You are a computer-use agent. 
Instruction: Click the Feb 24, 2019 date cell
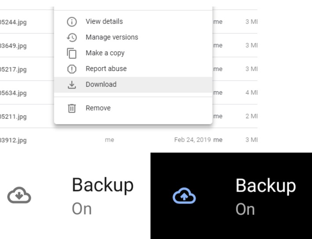click(x=193, y=140)
